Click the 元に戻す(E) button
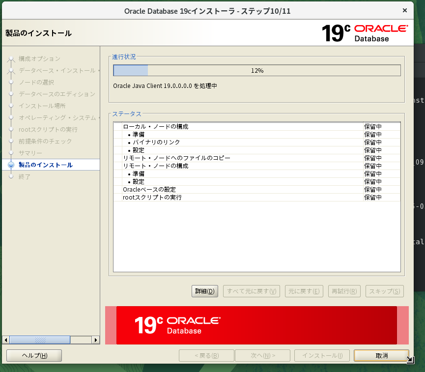Screen dimensions: 425x372 pyautogui.click(x=304, y=291)
